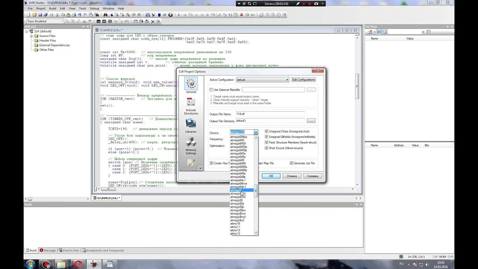Open Include Directories page in Project Options
Image resolution: width=478 pixels, height=269 pixels.
pyautogui.click(x=191, y=106)
